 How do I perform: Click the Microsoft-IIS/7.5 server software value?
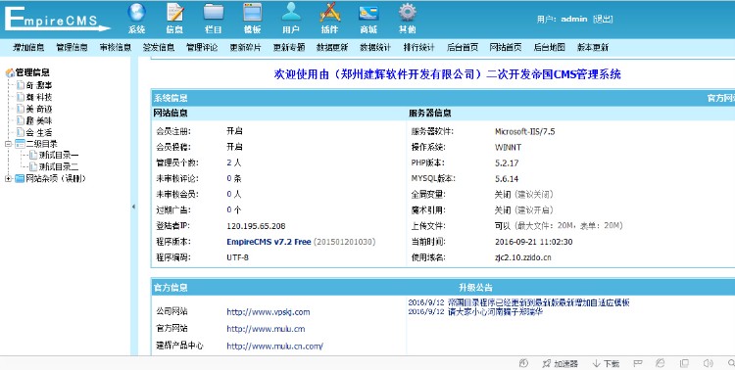click(525, 131)
